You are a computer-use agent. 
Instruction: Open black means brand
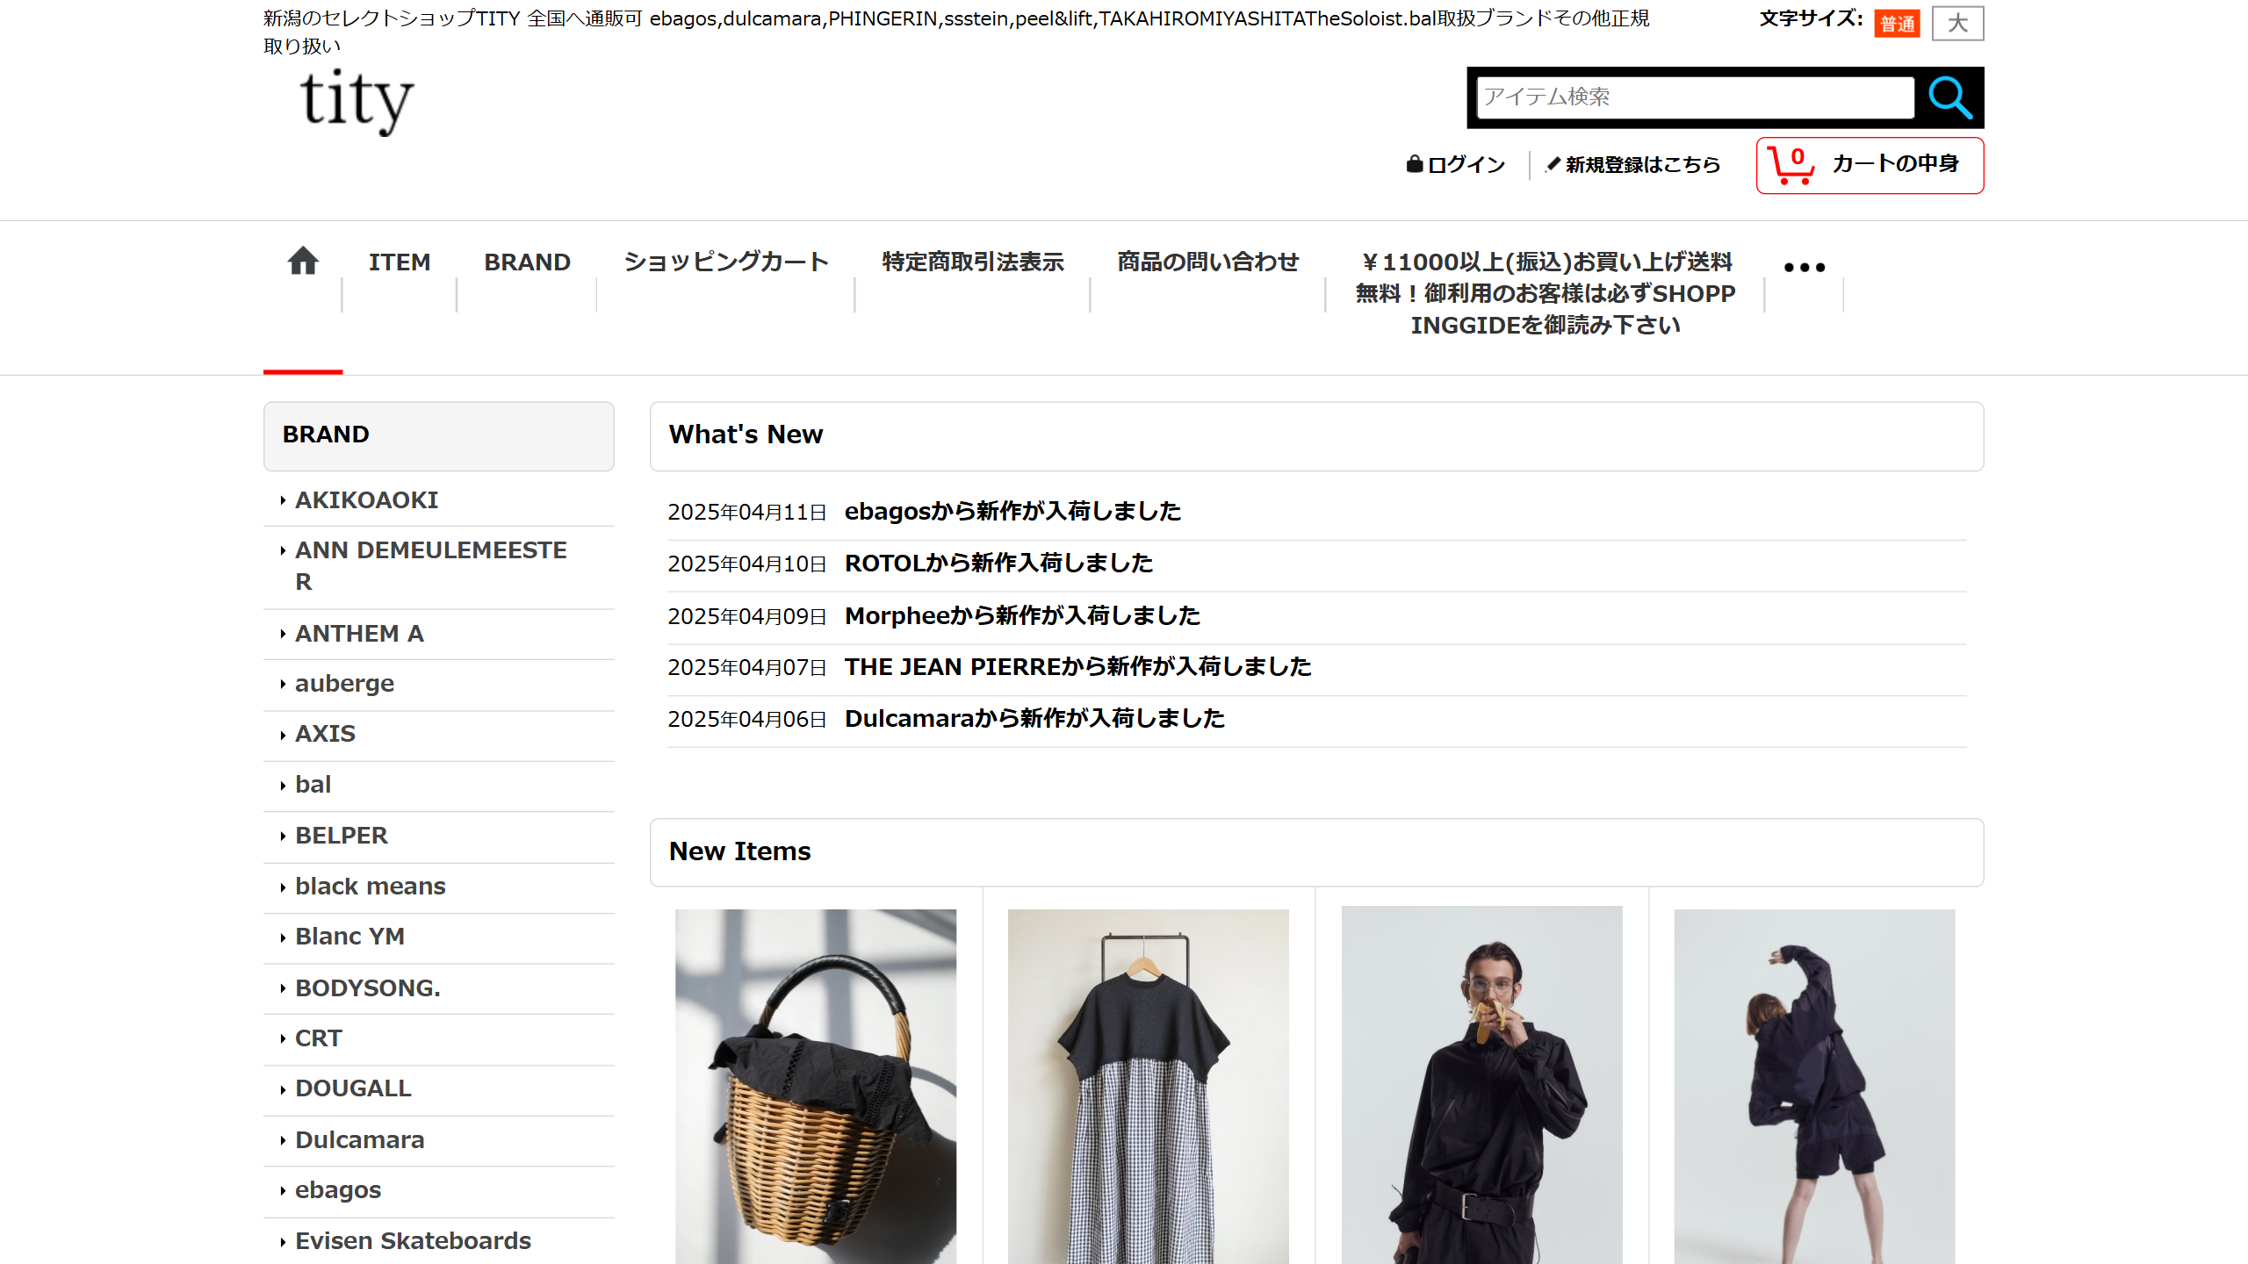pos(371,887)
